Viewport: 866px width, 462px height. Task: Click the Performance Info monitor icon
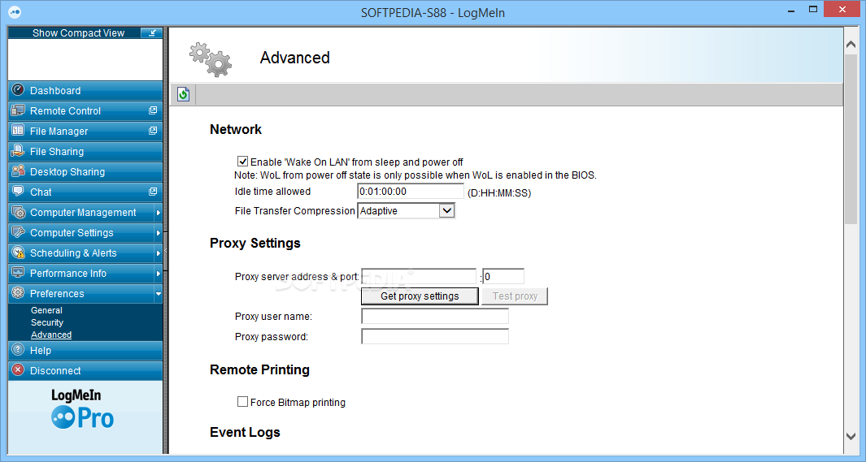tap(18, 272)
